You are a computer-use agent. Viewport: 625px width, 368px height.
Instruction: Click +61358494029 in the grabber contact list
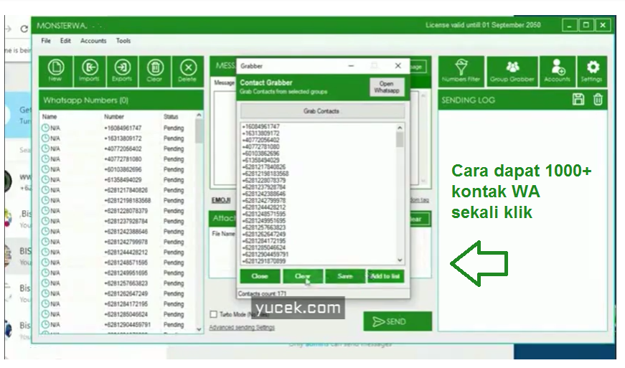[x=260, y=160]
